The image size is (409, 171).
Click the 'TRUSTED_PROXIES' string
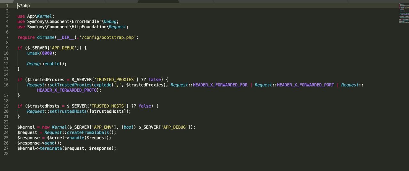tap(115, 80)
